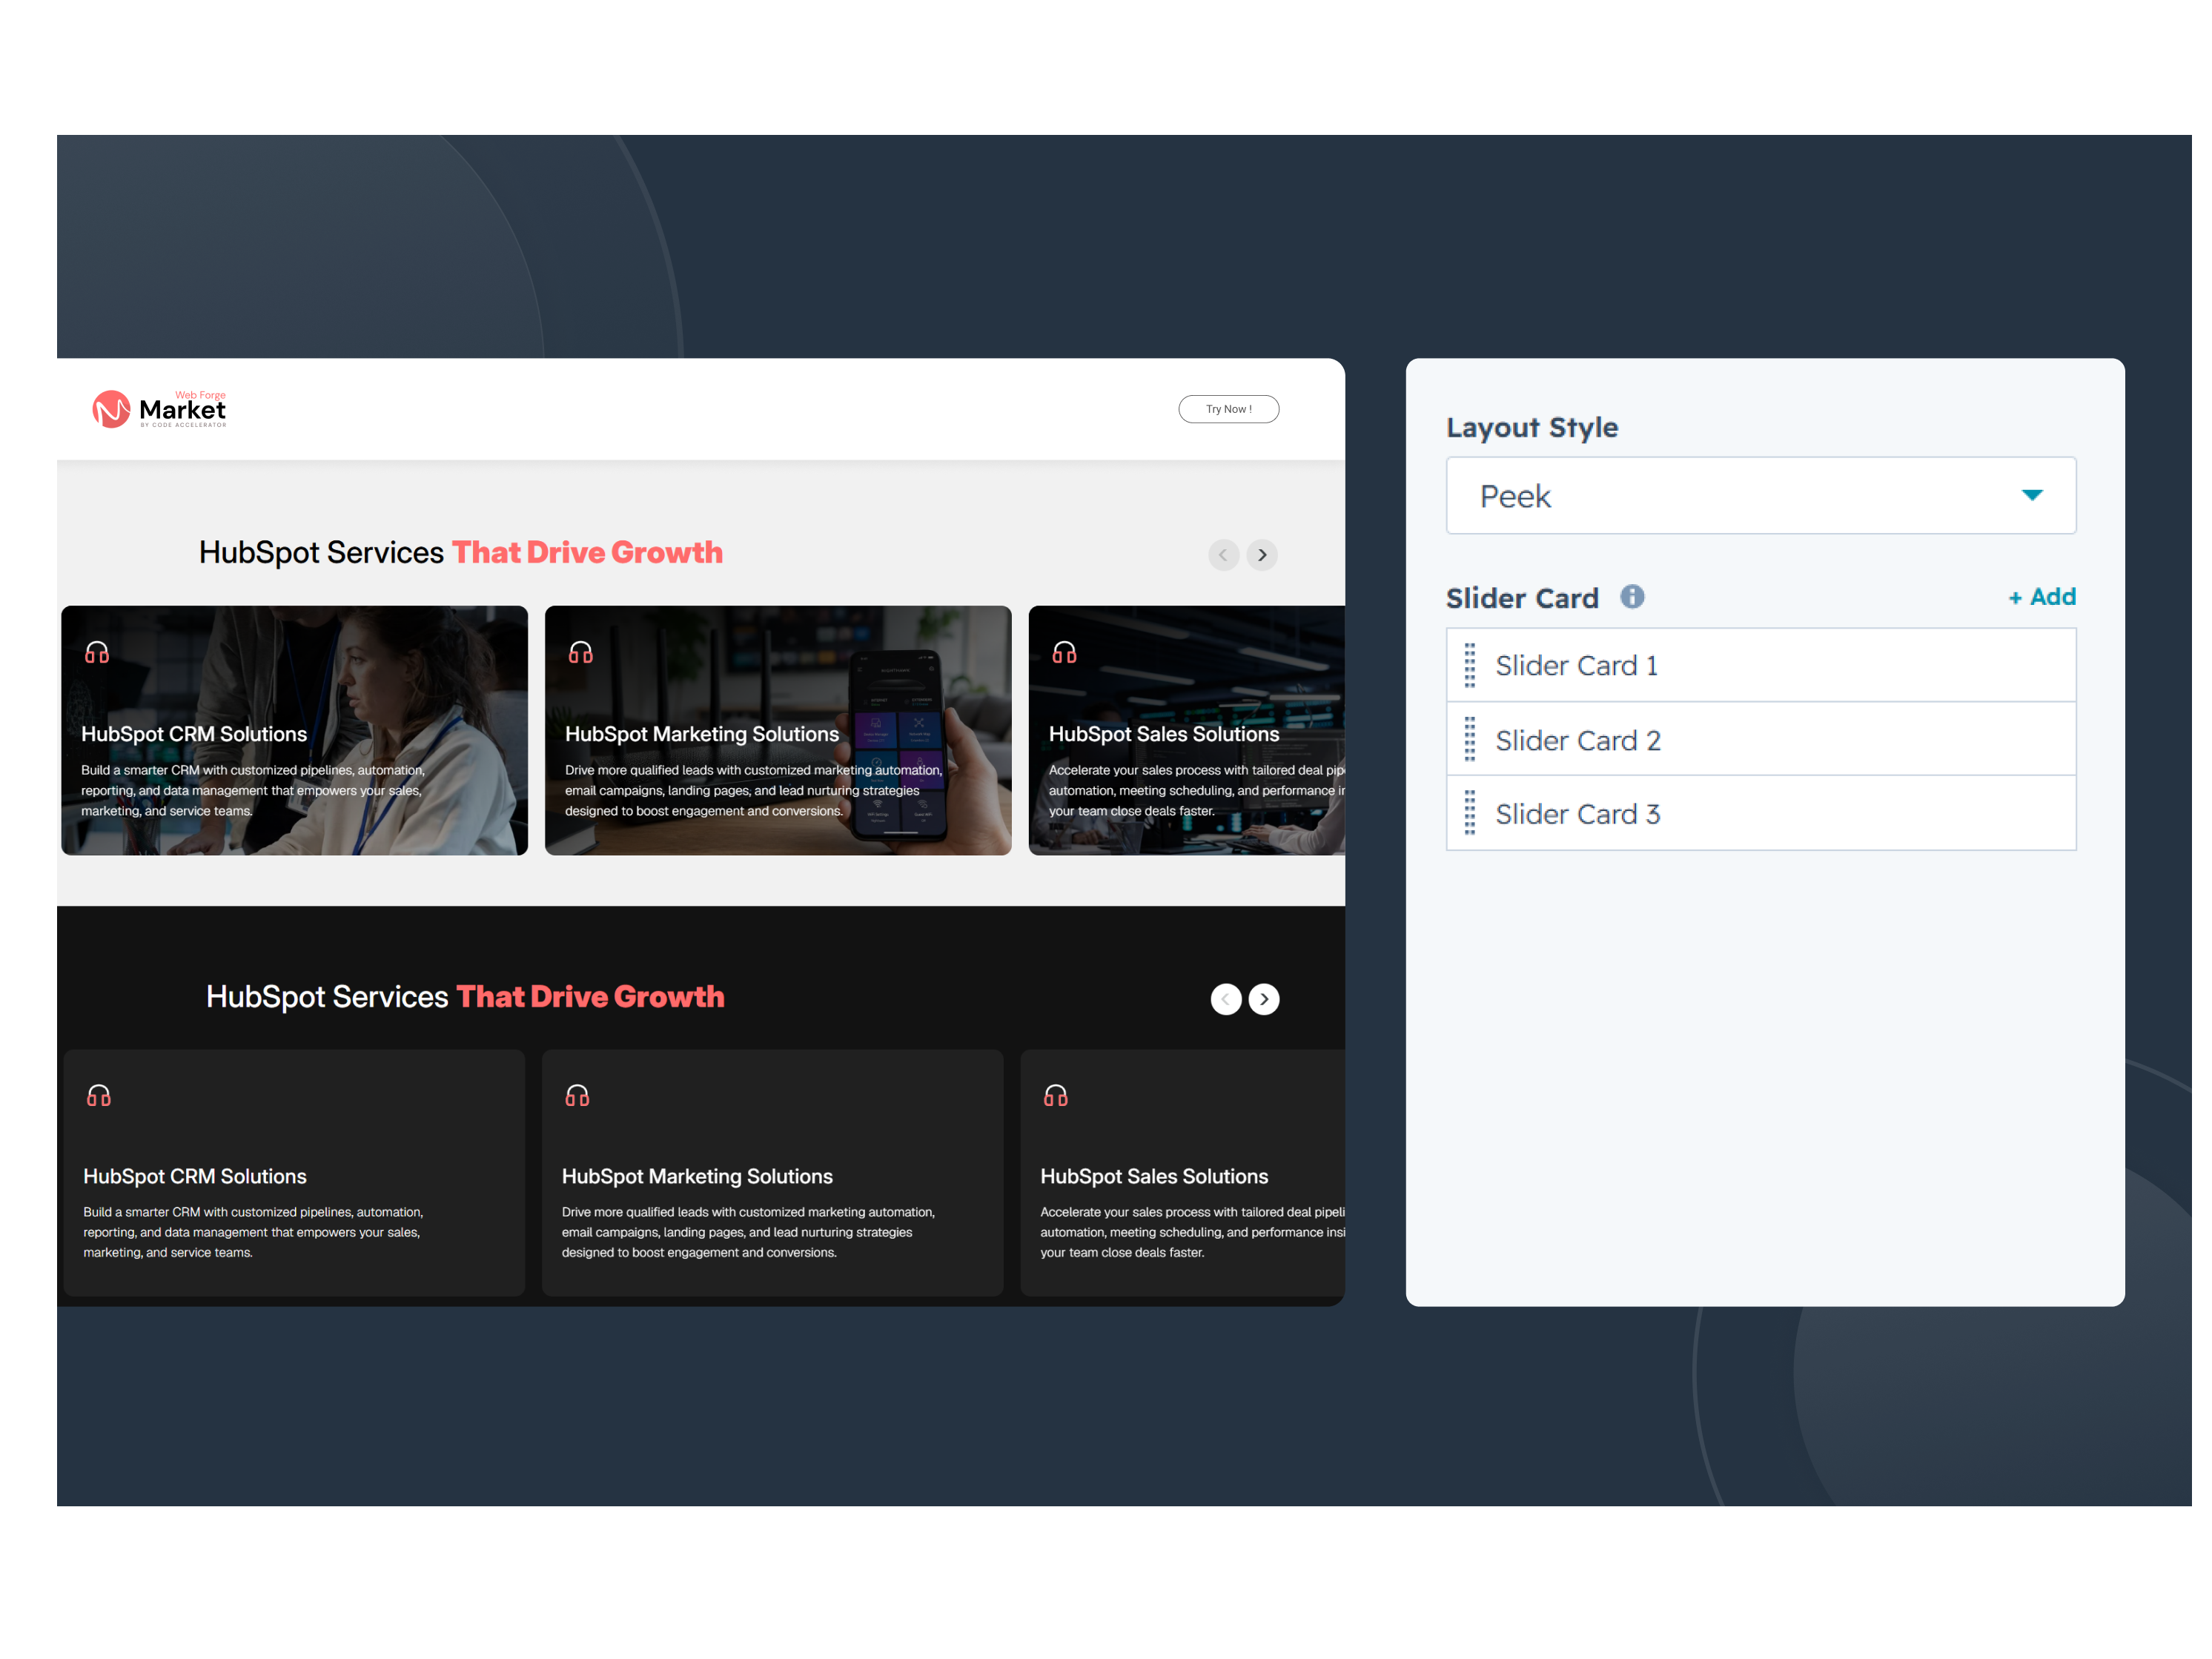Click the light Marketing card description text
This screenshot has height=1659, width=2212.
point(753,791)
